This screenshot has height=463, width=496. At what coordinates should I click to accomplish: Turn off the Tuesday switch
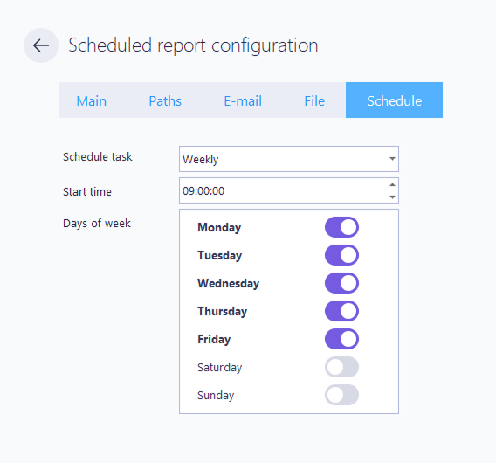point(341,255)
